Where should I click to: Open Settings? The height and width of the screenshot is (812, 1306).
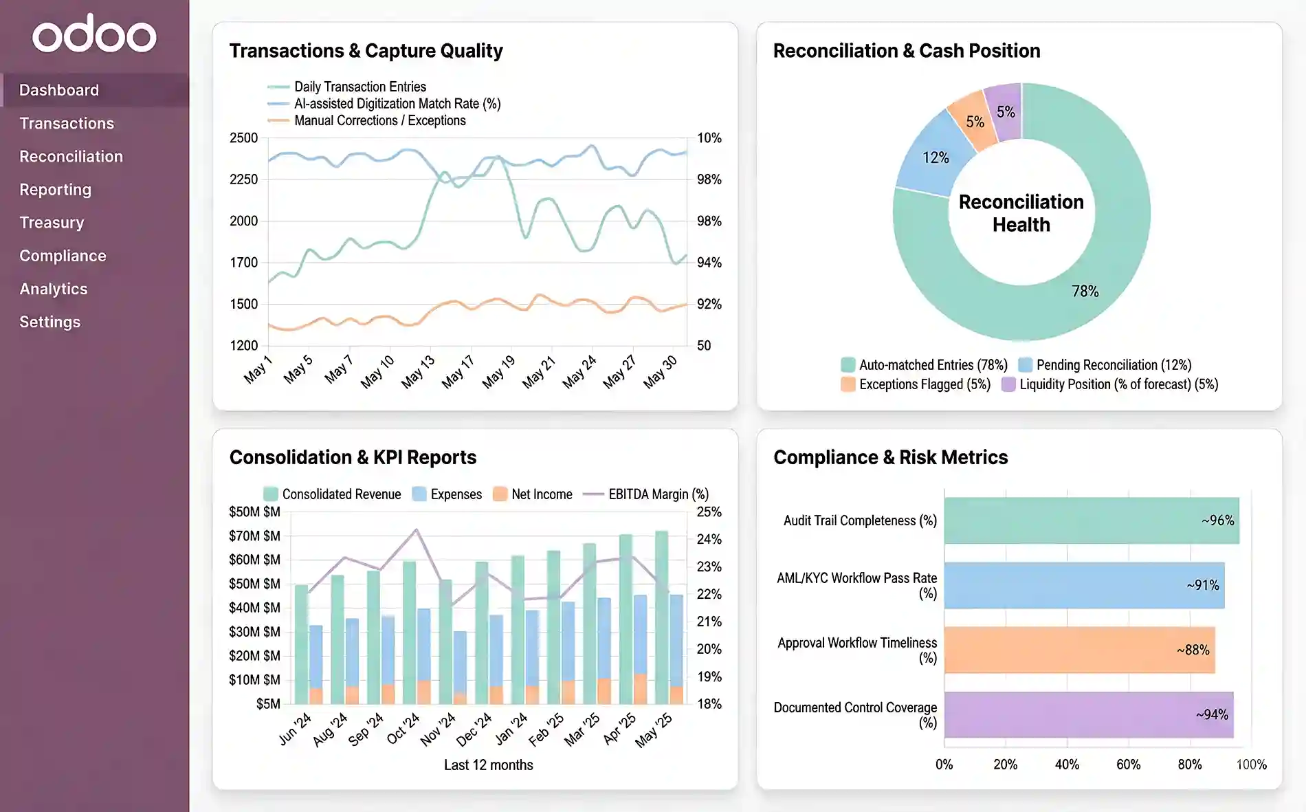[49, 321]
